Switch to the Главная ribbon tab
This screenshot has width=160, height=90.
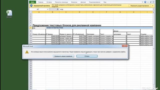point(40,2)
